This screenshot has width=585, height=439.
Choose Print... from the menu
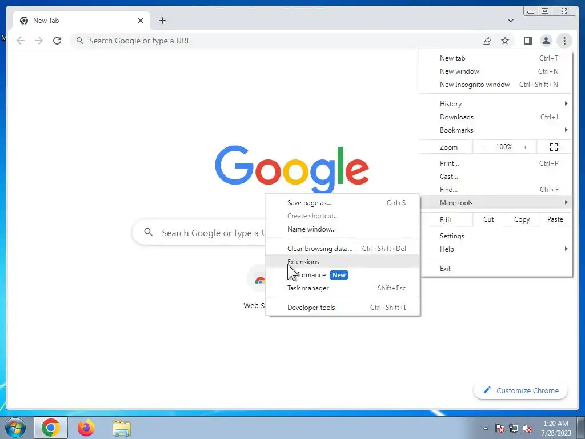pyautogui.click(x=495, y=163)
